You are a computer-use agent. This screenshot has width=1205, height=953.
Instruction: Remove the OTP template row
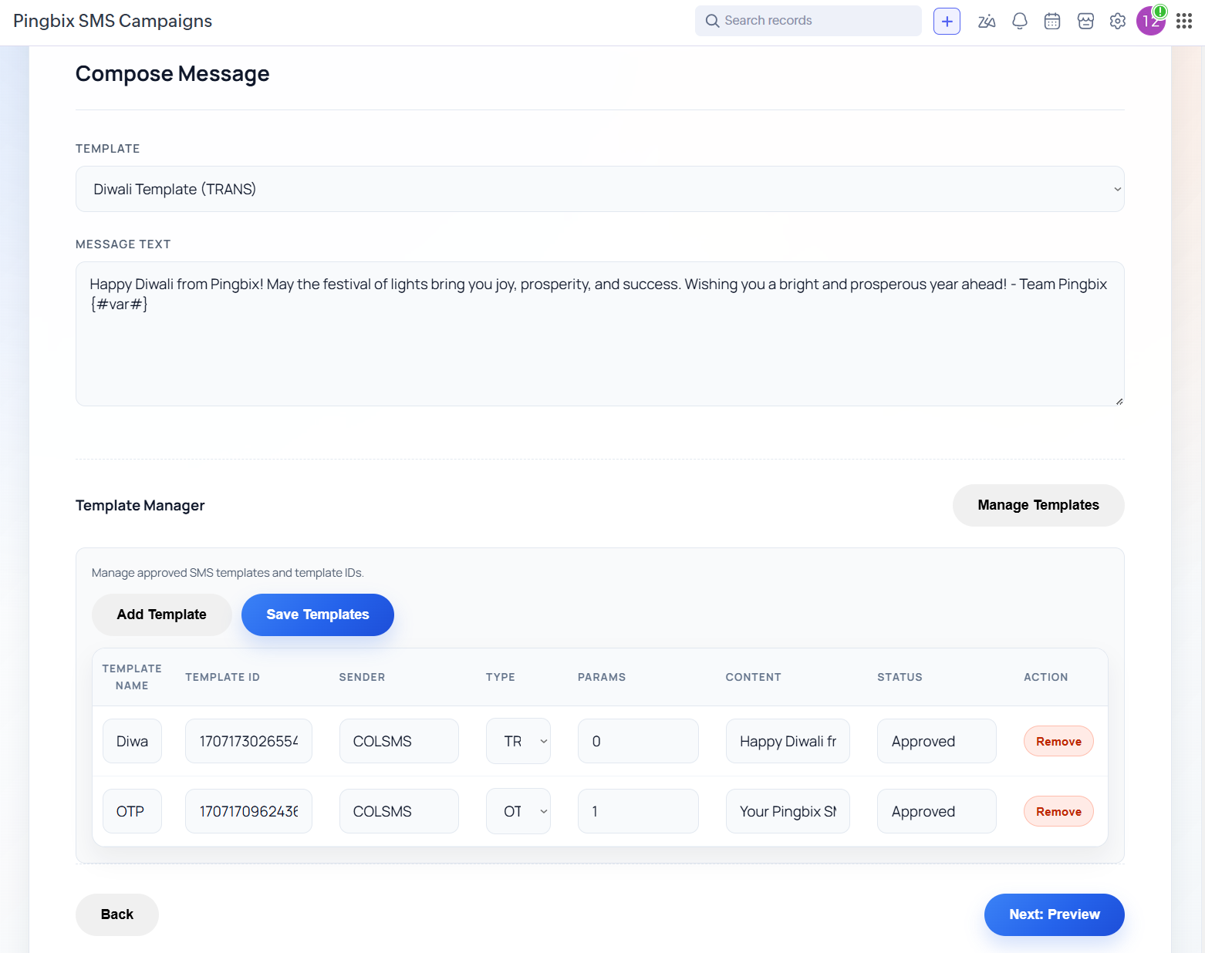[1058, 810]
